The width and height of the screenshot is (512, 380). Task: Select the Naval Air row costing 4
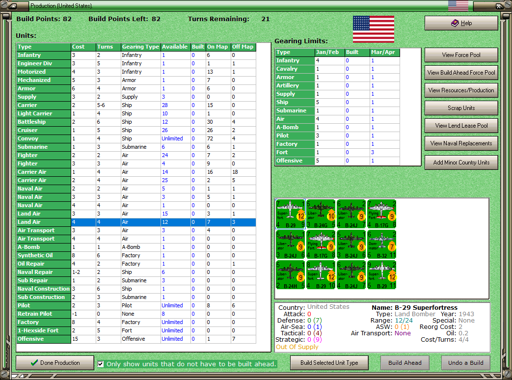[x=136, y=205]
